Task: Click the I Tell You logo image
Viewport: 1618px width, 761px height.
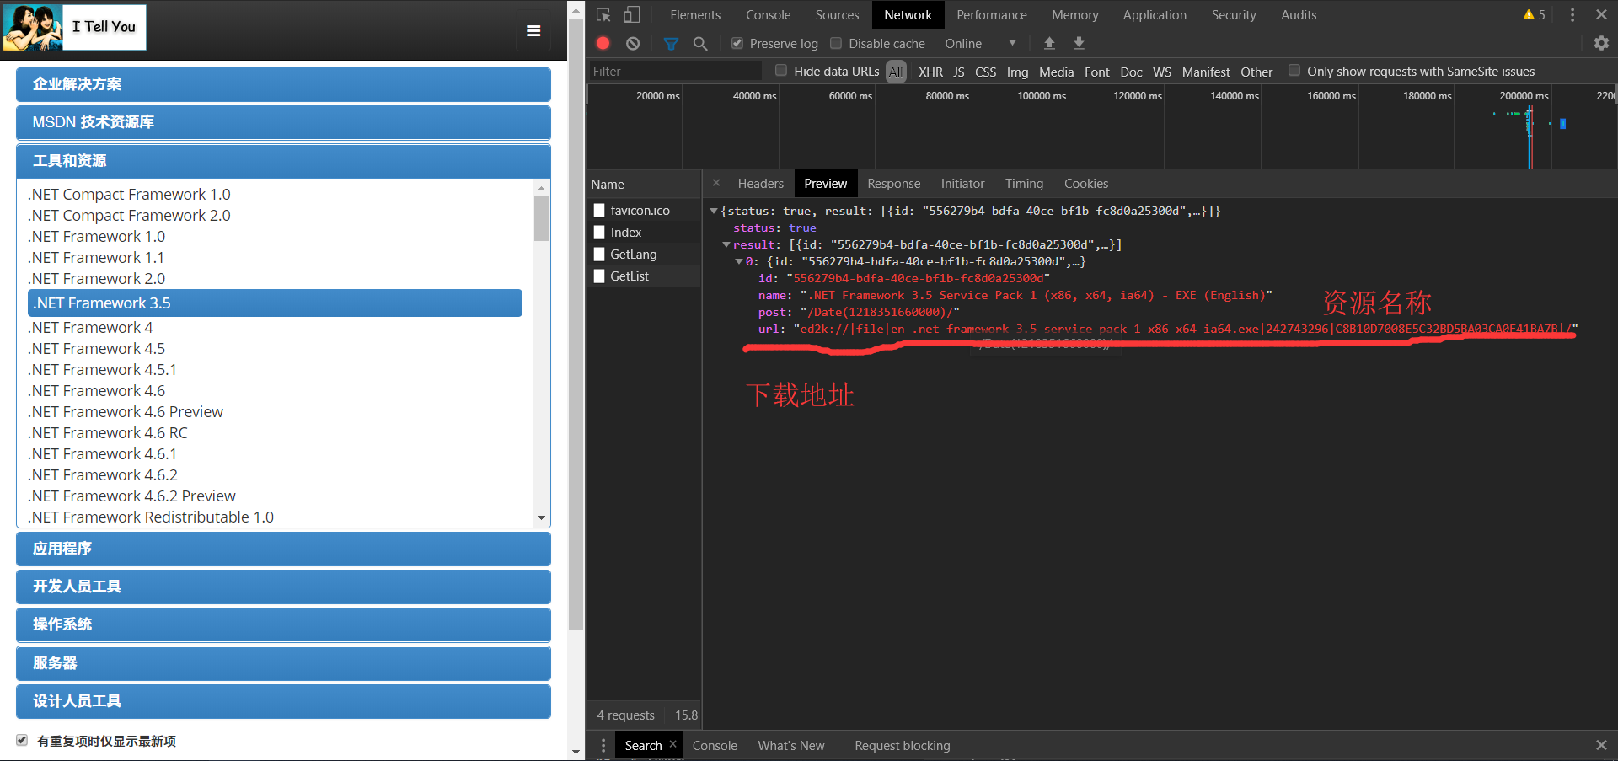Action: 75,27
